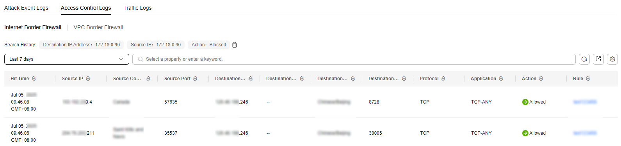621x146 pixels.
Task: Refresh the log table
Action: (x=584, y=59)
